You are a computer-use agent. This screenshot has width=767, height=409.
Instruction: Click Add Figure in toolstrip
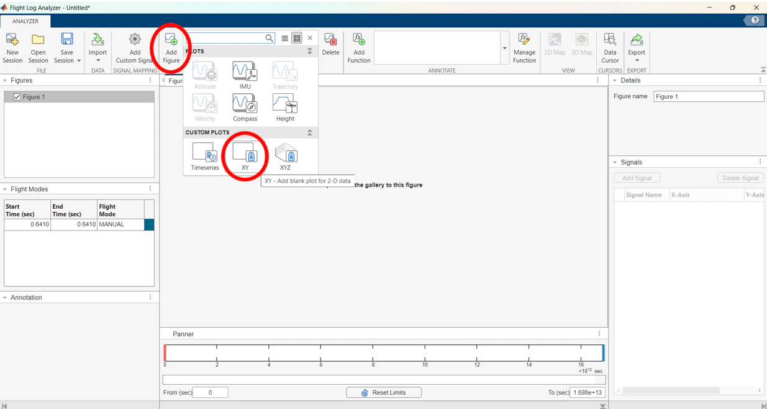(171, 48)
